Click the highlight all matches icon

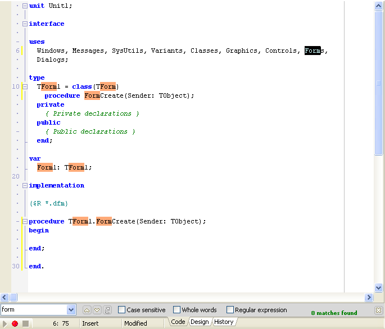(x=107, y=310)
